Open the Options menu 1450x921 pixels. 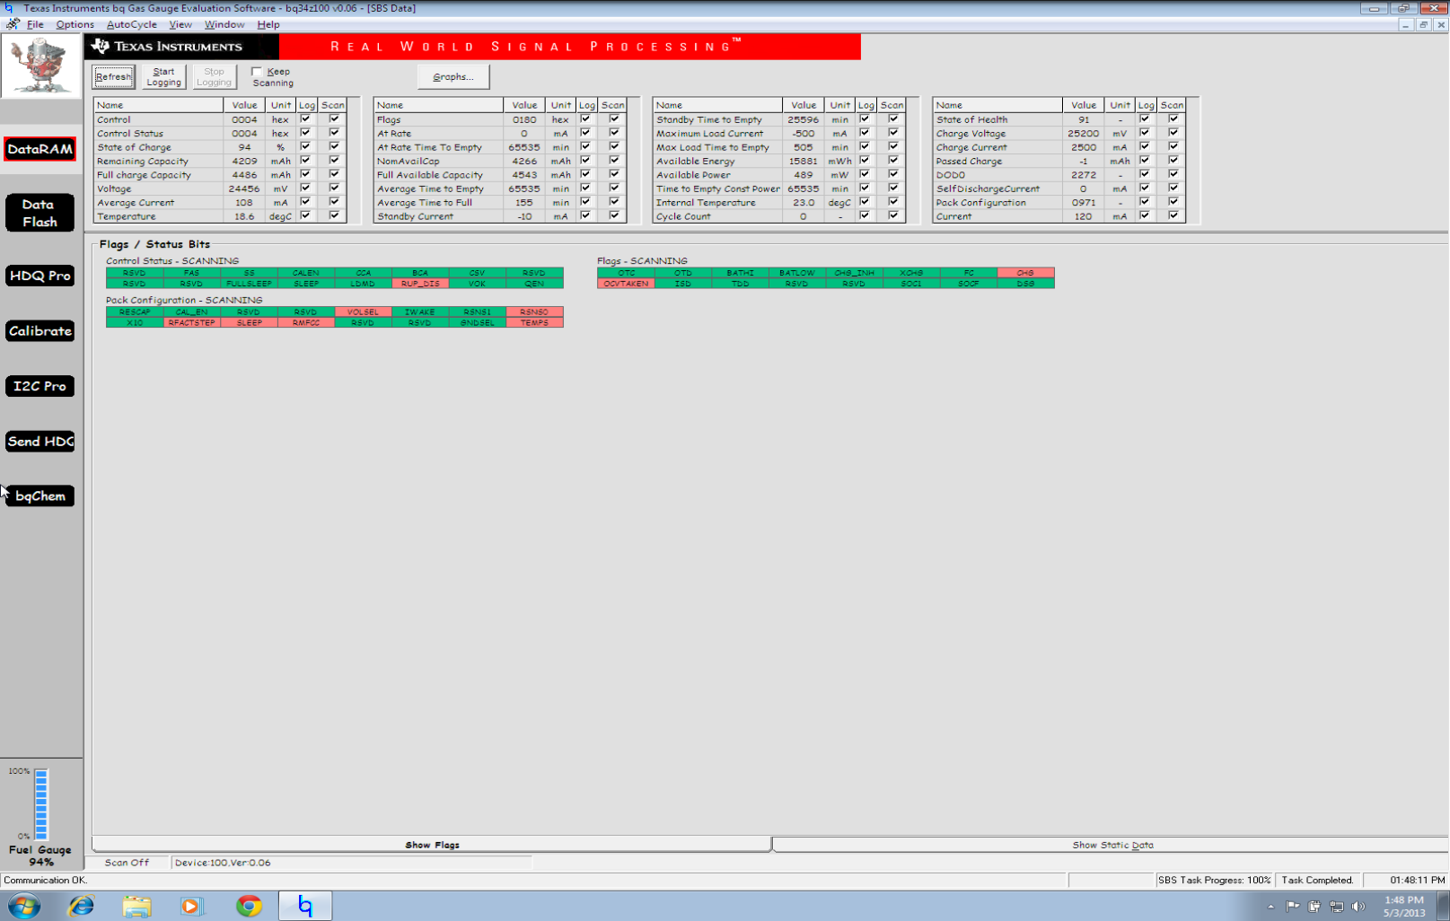coord(75,24)
